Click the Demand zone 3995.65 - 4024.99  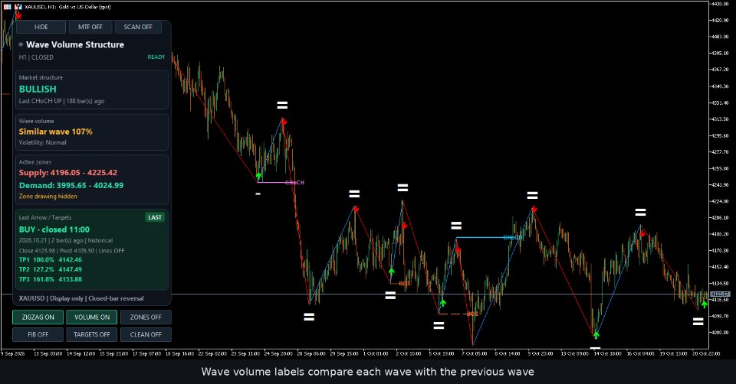(71, 185)
